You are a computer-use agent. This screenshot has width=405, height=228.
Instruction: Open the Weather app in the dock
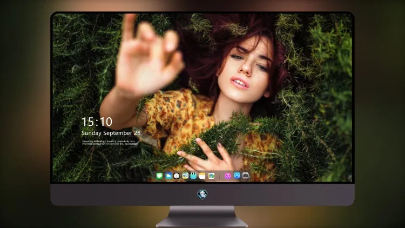coord(168,176)
